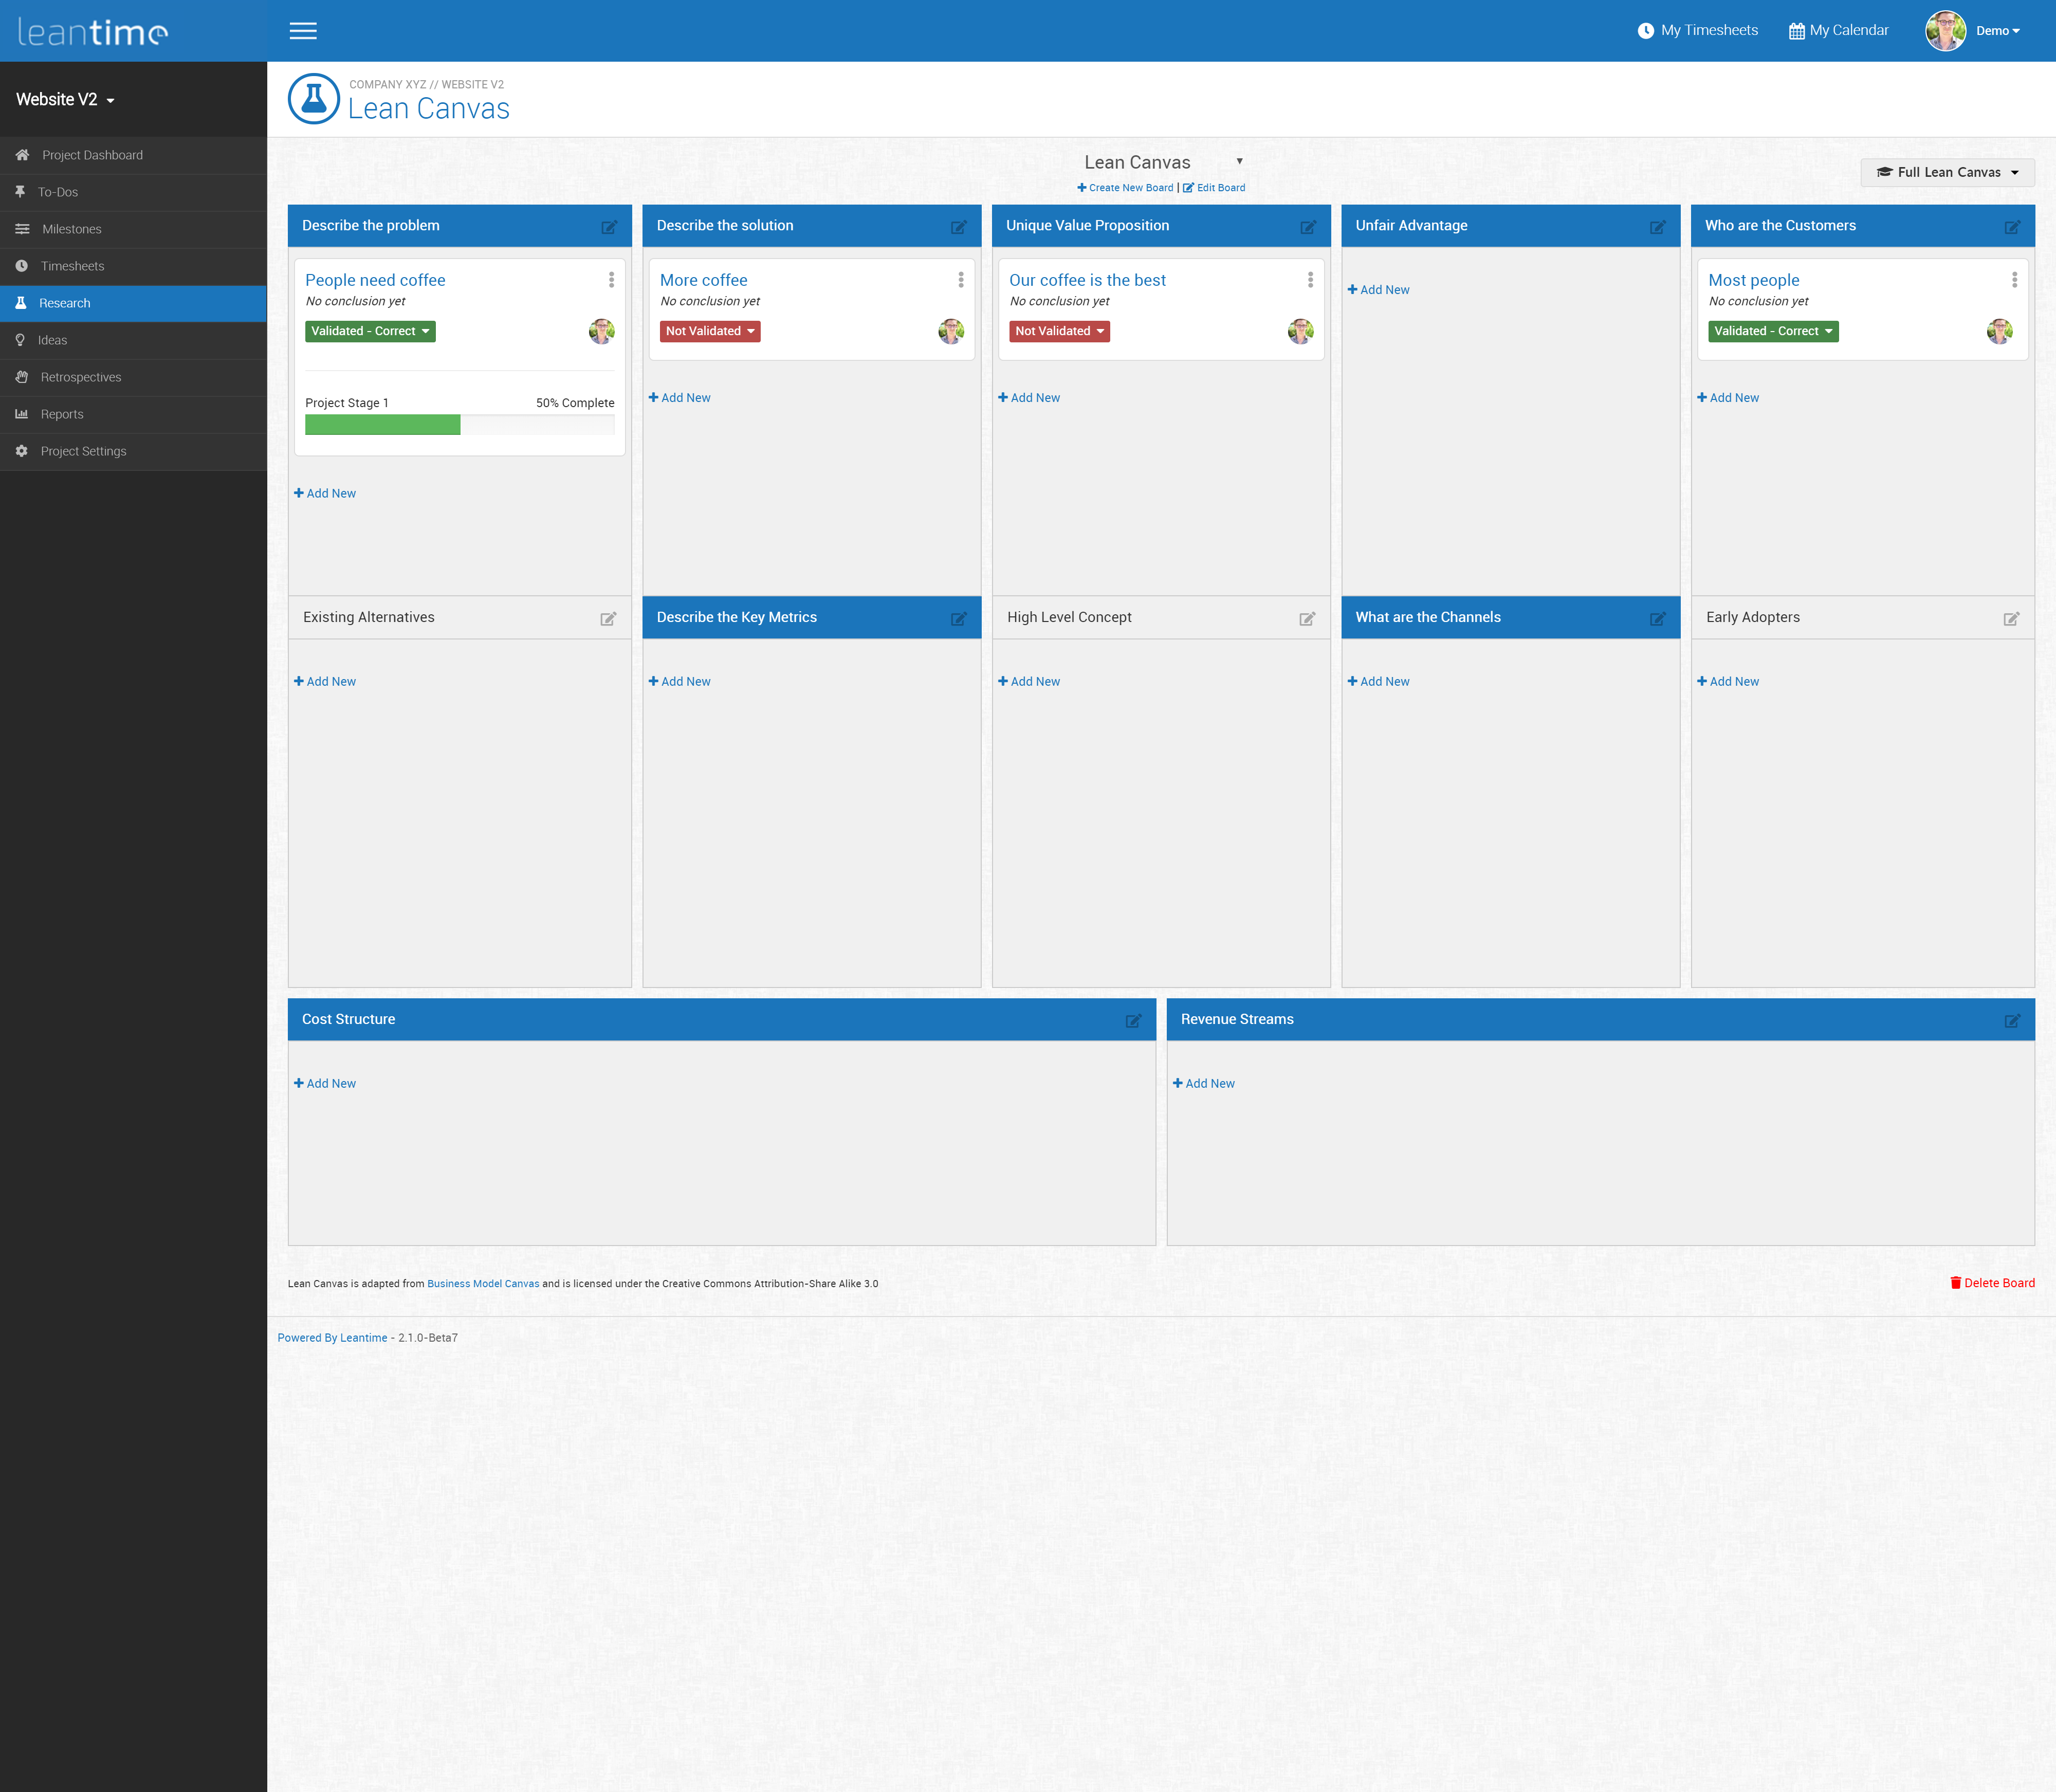
Task: Open three-dot menu on Most people card
Action: tap(2014, 280)
